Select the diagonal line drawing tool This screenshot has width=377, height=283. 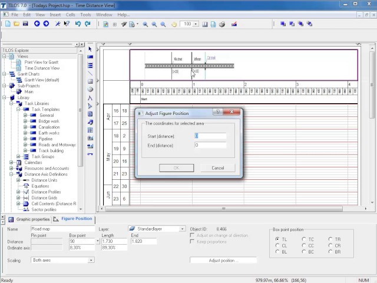(90, 73)
